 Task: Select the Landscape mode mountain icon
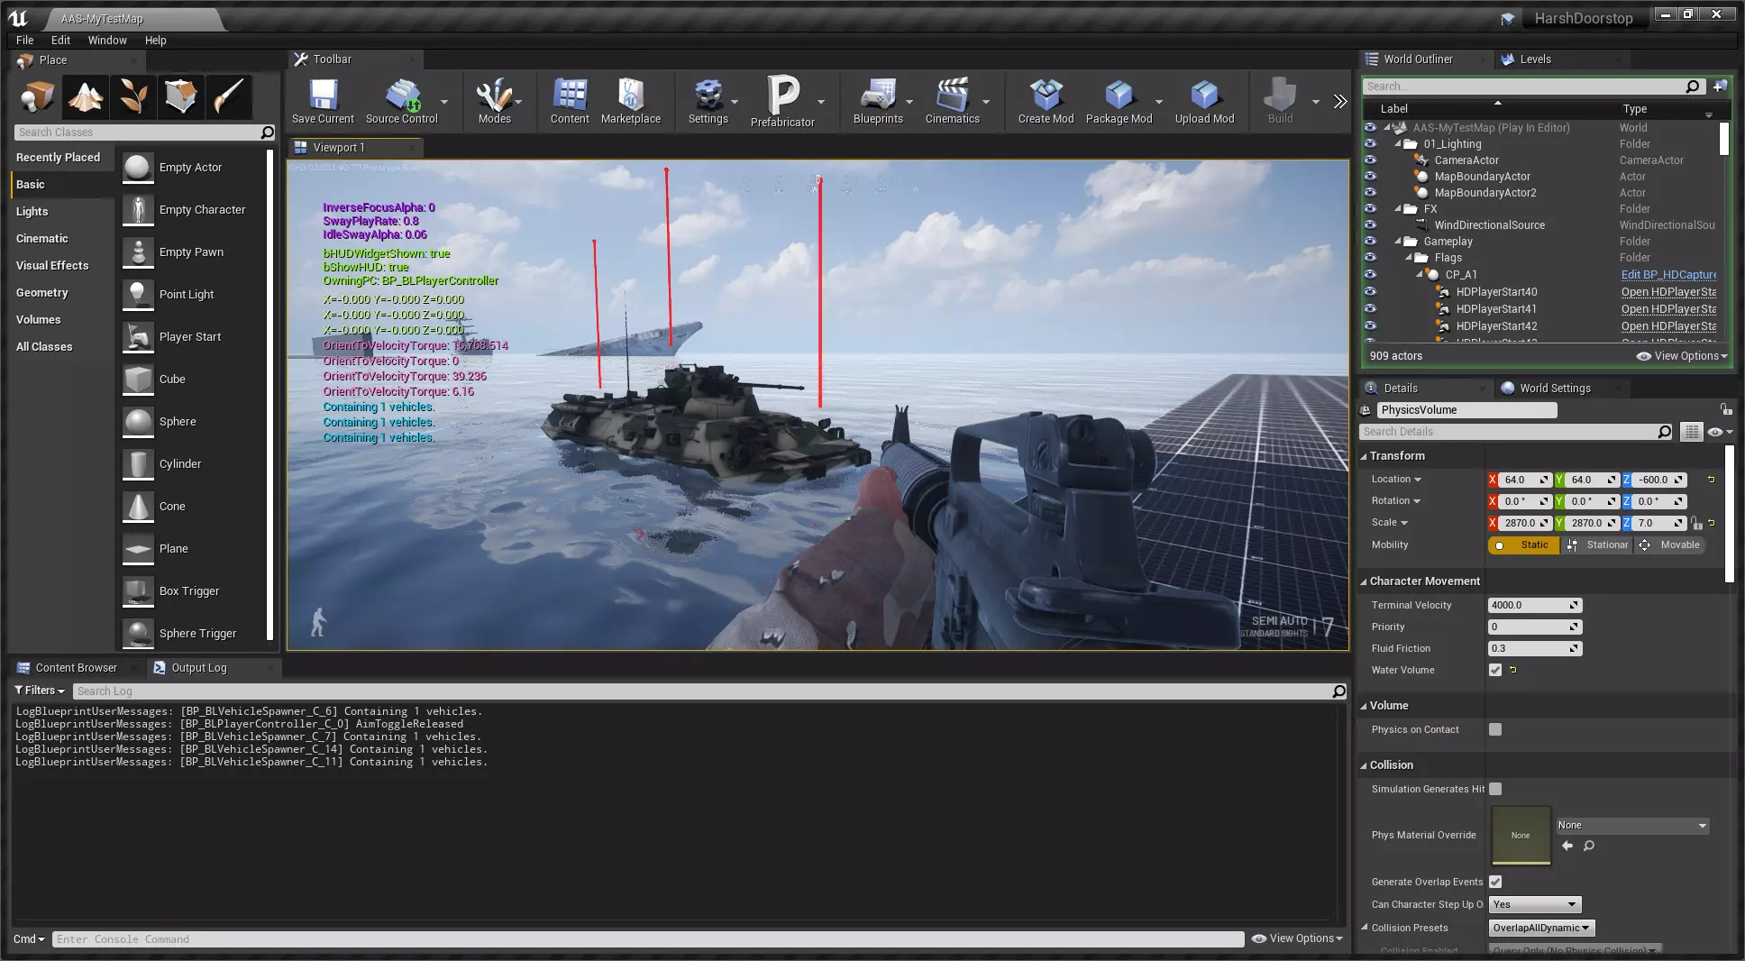pos(86,96)
